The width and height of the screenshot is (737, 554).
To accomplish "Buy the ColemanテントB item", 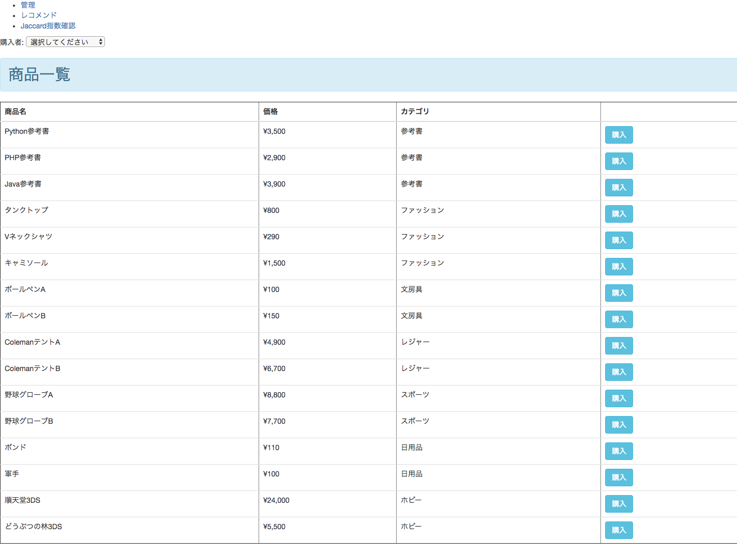I will 619,372.
